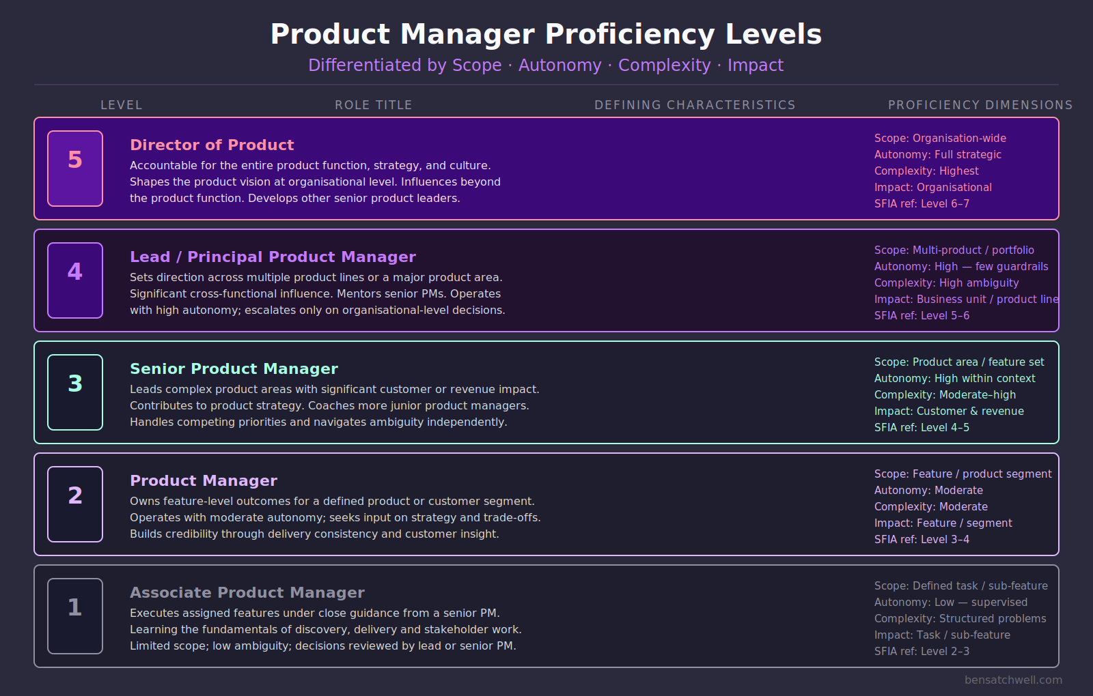Click 'Impact: Customer & revenue'

click(949, 411)
